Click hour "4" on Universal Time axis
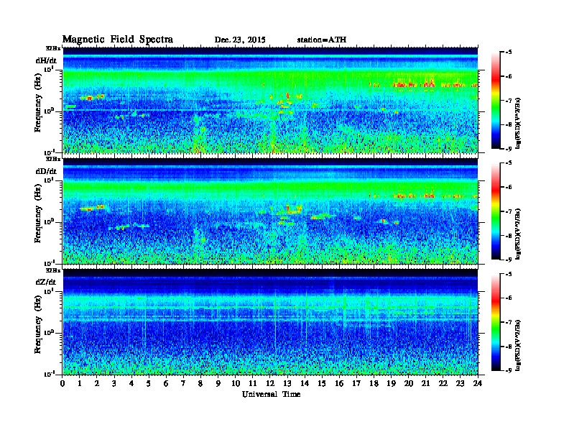 (x=131, y=384)
